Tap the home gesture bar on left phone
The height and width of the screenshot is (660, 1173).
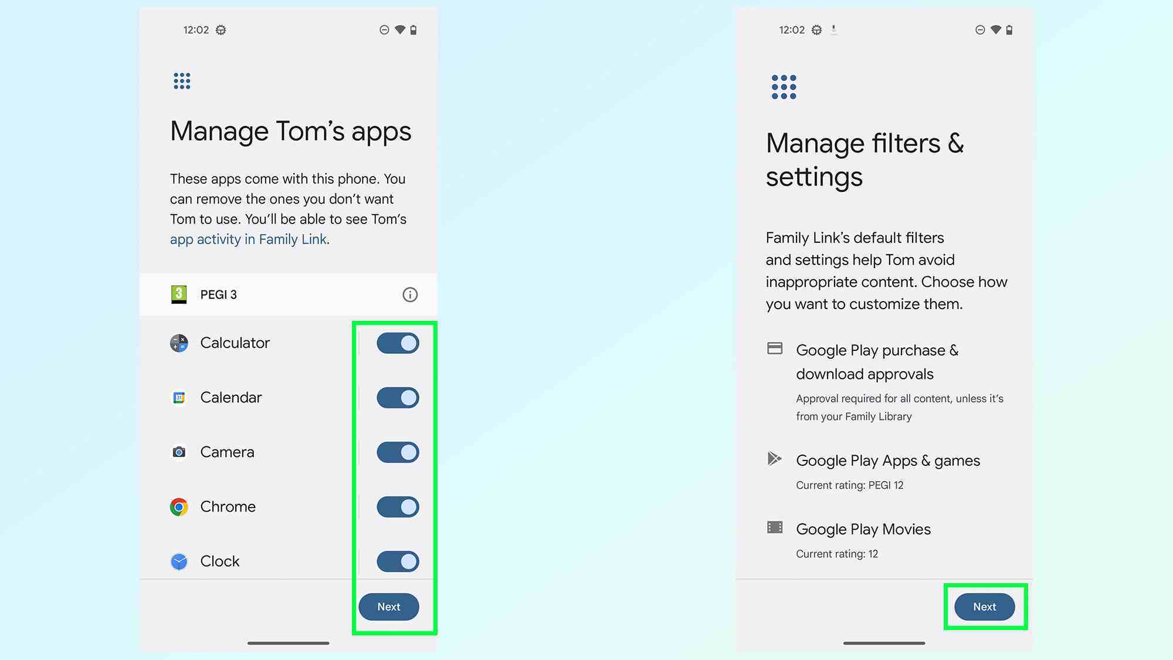coord(288,643)
